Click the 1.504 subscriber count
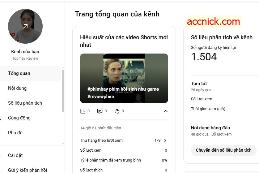 [204, 57]
